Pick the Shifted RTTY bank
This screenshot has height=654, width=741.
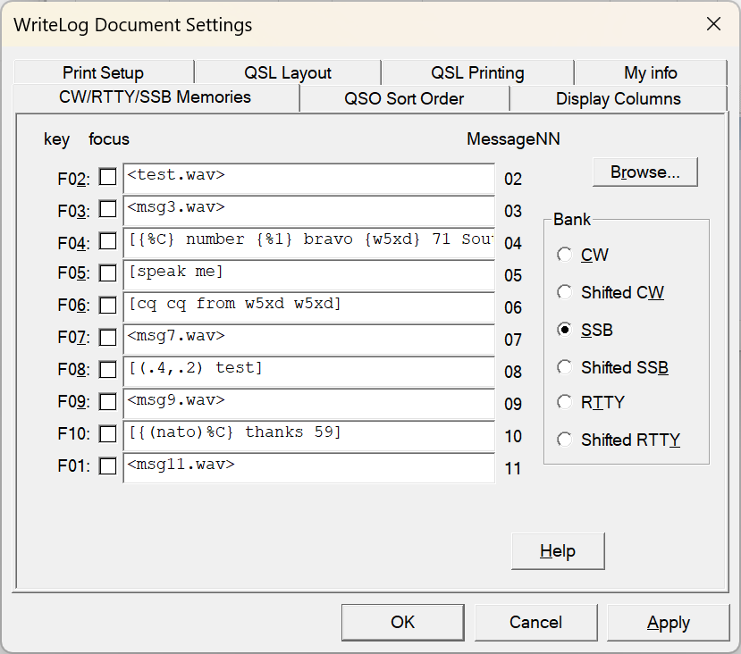click(x=565, y=440)
